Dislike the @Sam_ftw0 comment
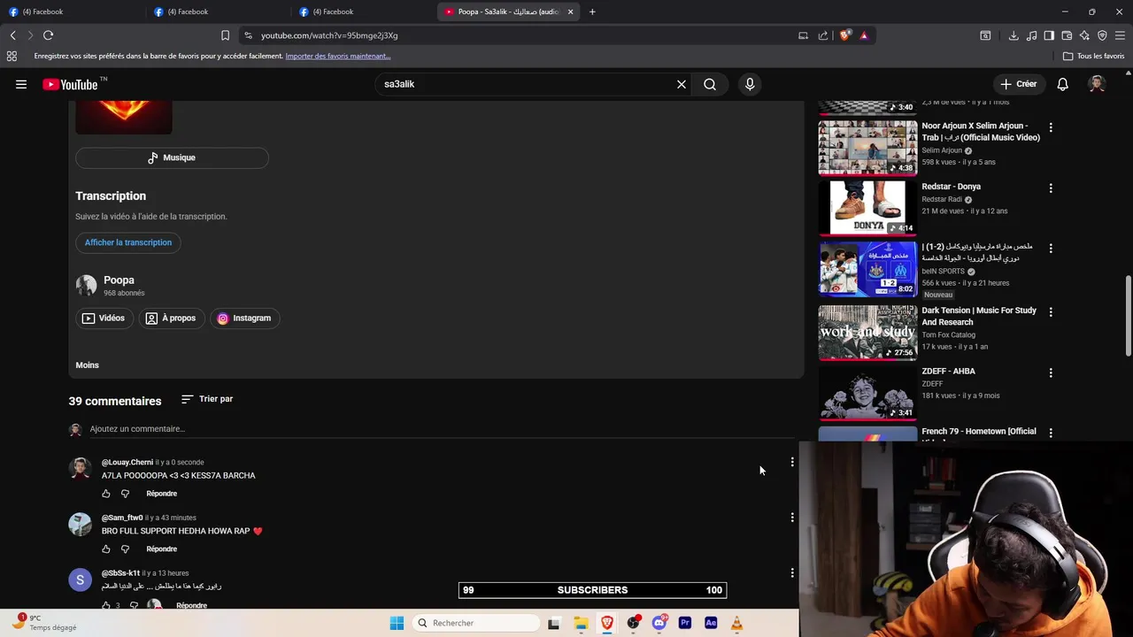Viewport: 1133px width, 637px height. (125, 549)
